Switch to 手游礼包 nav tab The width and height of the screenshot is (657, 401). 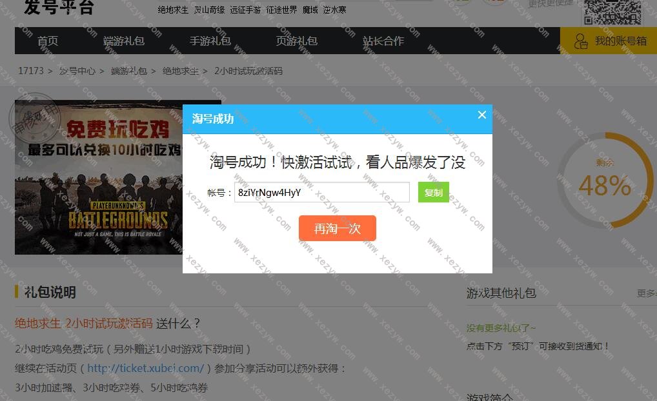click(x=210, y=41)
